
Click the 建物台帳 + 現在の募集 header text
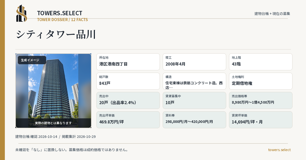(272, 13)
